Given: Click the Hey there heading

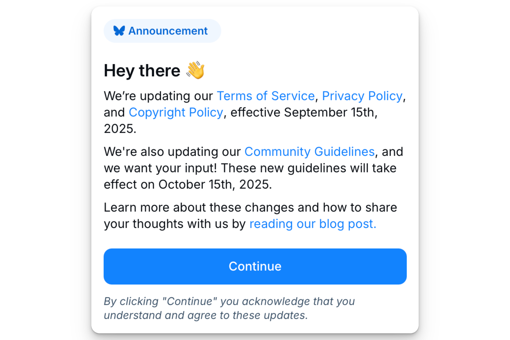Looking at the screenshot, I should coord(142,70).
